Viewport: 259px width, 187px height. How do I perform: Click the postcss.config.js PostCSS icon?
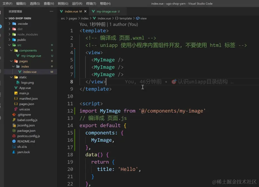[14, 136]
